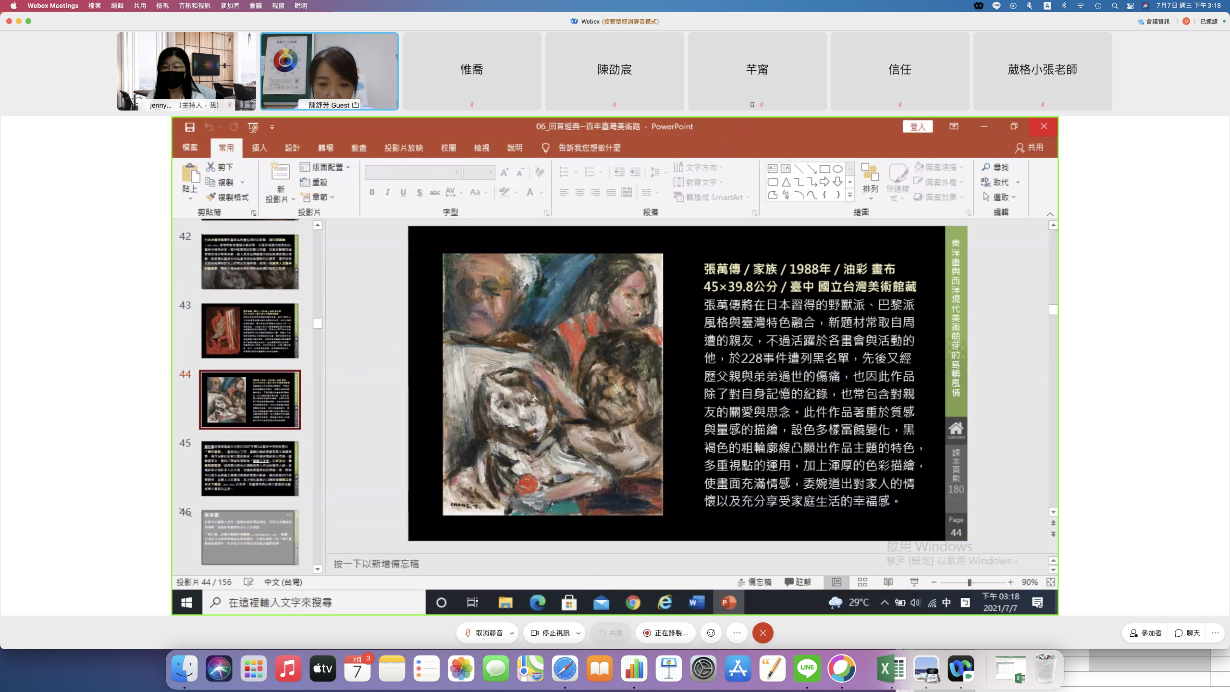Open the 聊天 chat button
Viewport: 1230px width, 692px height.
(x=1187, y=633)
